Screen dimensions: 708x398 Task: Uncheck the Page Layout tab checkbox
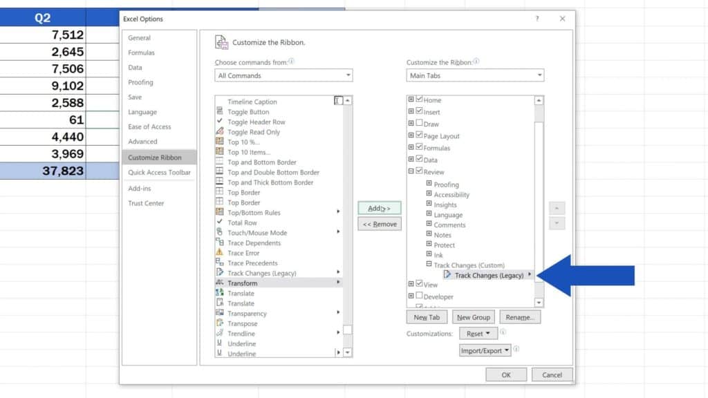click(x=419, y=135)
